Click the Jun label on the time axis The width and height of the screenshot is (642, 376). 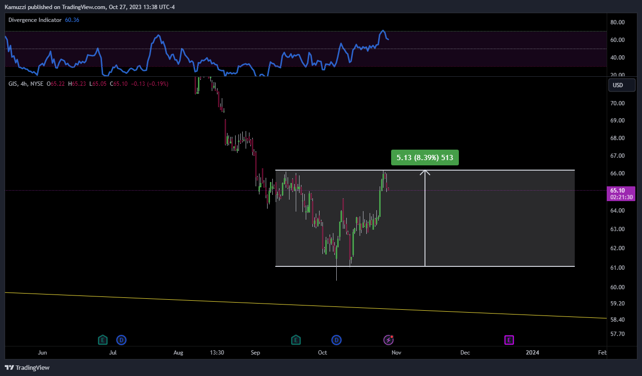pos(42,353)
